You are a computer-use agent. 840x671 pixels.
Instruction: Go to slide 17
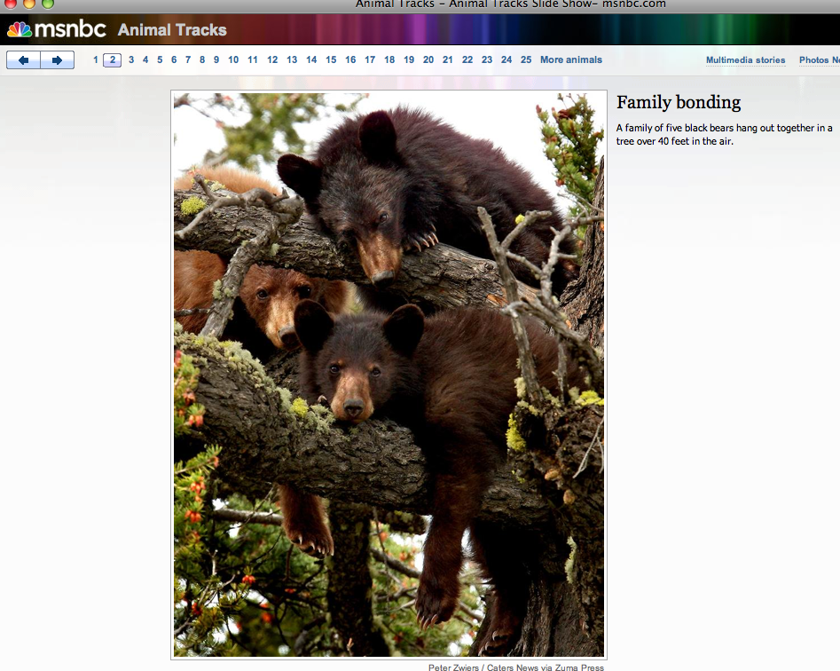tap(370, 60)
